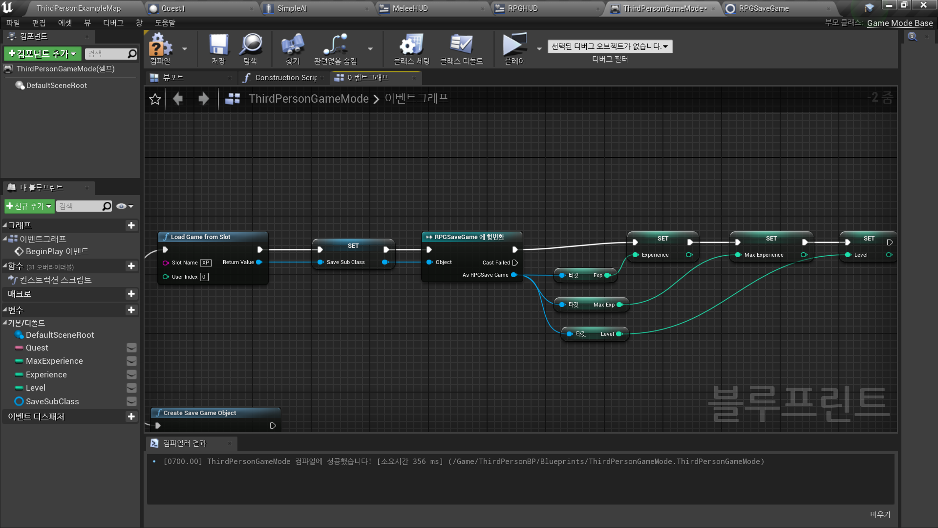Click the Game Mode Base parent class link
The image size is (938, 528).
click(899, 23)
